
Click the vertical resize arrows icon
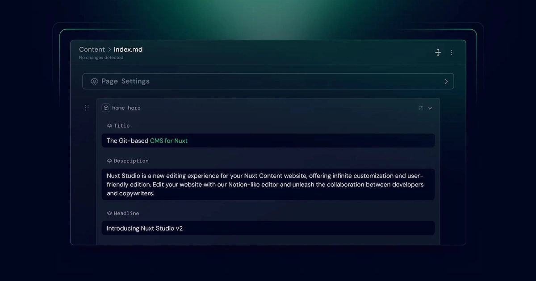[438, 52]
